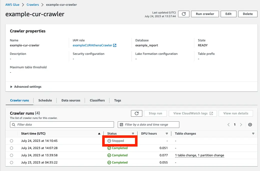Expand Advanced settings section
260x171 pixels.
pyautogui.click(x=26, y=87)
